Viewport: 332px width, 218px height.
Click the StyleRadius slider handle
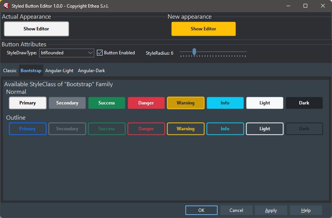coord(194,52)
